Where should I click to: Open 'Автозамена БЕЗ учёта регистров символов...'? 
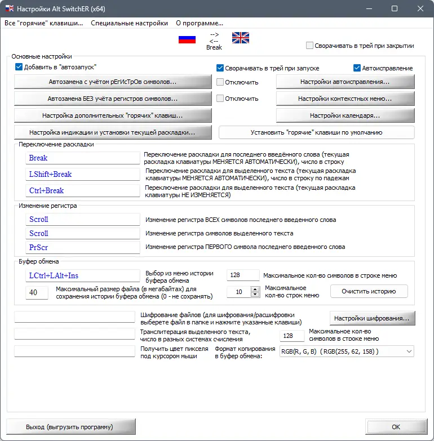coord(113,99)
